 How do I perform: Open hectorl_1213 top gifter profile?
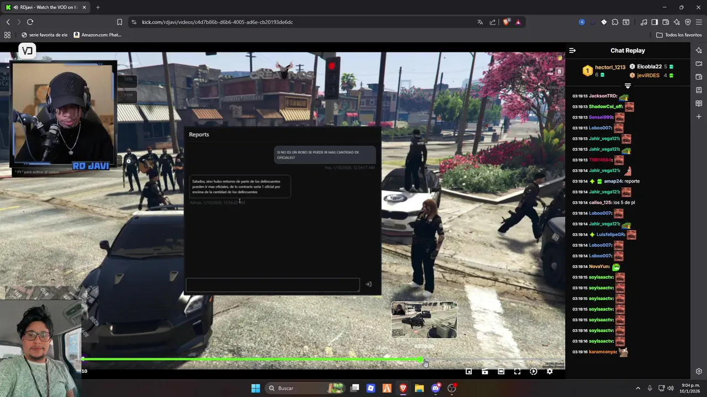(604, 71)
